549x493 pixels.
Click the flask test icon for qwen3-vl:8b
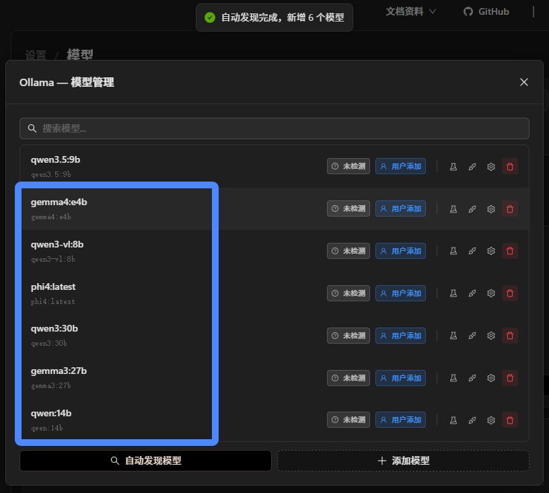point(453,251)
